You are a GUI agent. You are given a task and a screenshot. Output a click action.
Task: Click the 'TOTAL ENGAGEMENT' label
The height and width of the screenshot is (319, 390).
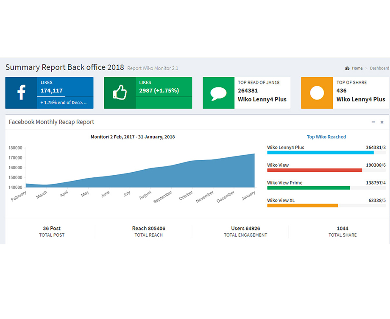coord(245,235)
